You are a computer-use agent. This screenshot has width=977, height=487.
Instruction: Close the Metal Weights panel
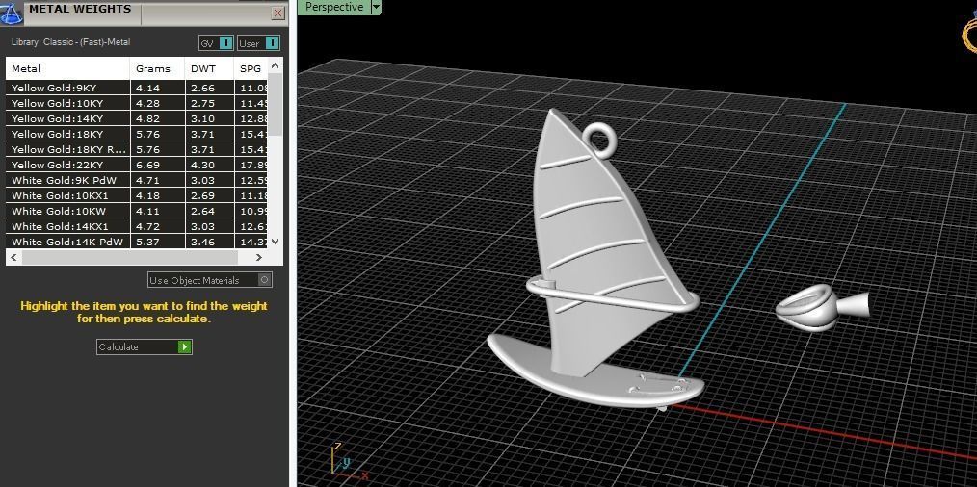277,13
